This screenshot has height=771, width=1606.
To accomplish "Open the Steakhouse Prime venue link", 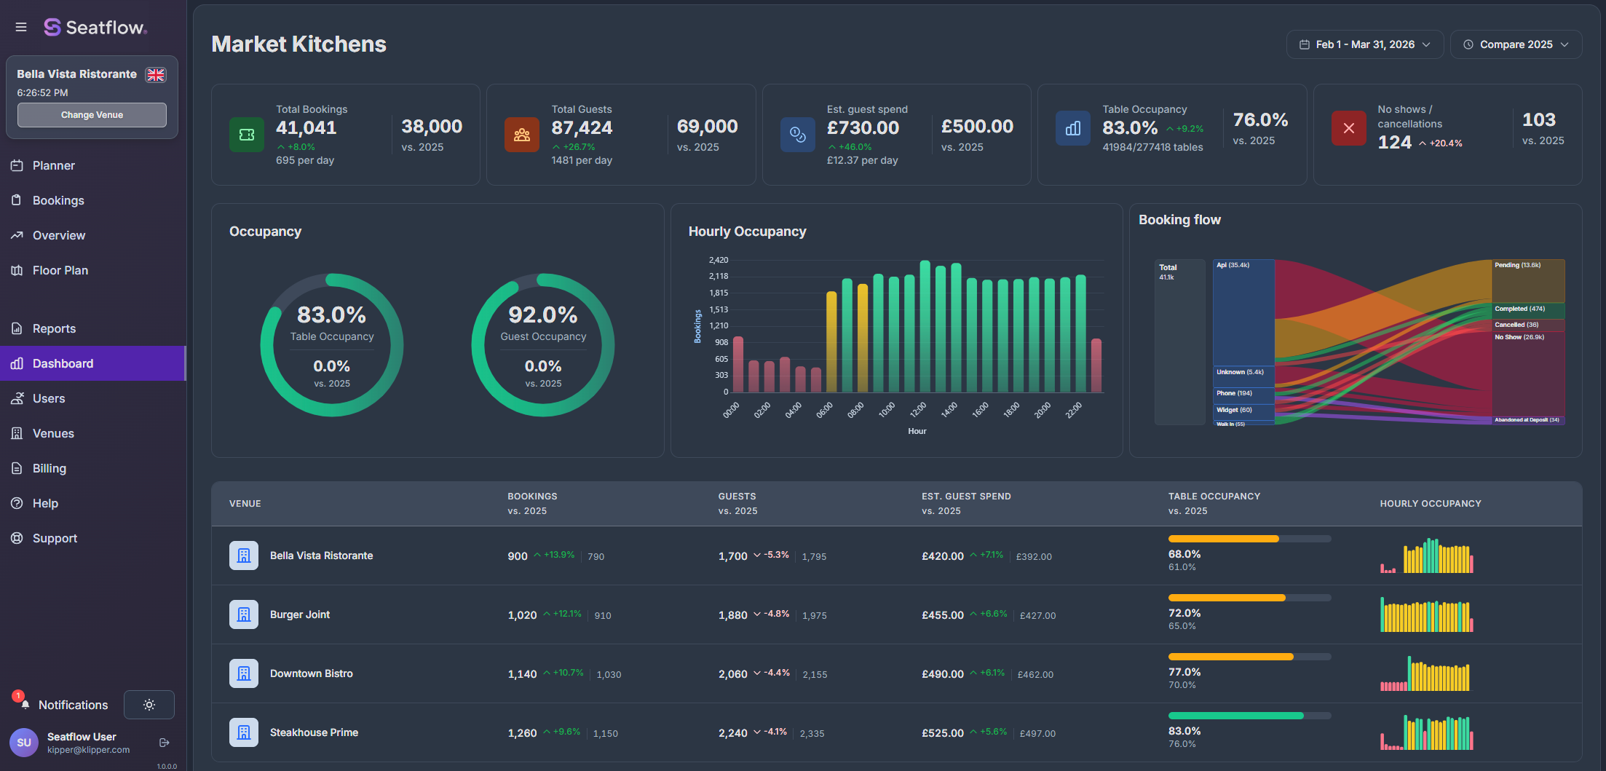I will 314,732.
